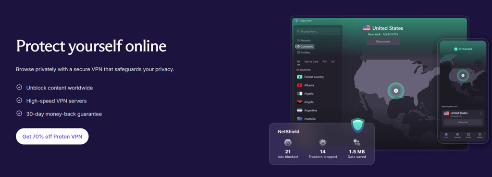Tap the Countries tab in the phone bottom bar
This screenshot has height=177, width=492.
(x=457, y=135)
